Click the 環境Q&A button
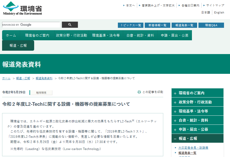 211,25
